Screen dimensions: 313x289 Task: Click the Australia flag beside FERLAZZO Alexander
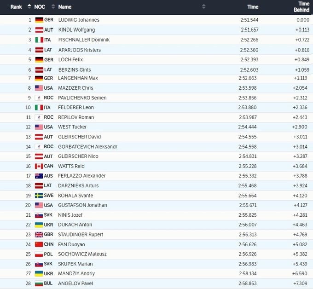point(39,176)
